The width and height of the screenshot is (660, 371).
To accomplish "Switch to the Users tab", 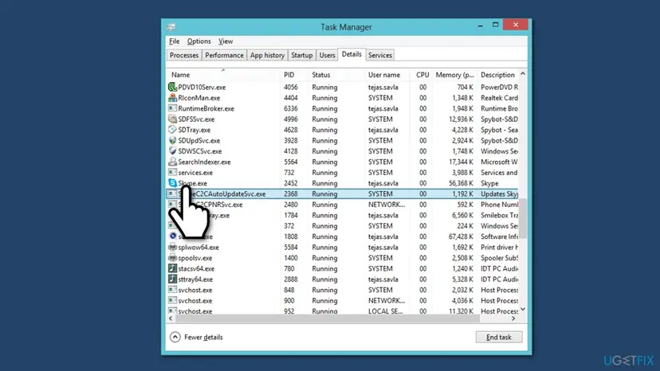I will coord(327,55).
